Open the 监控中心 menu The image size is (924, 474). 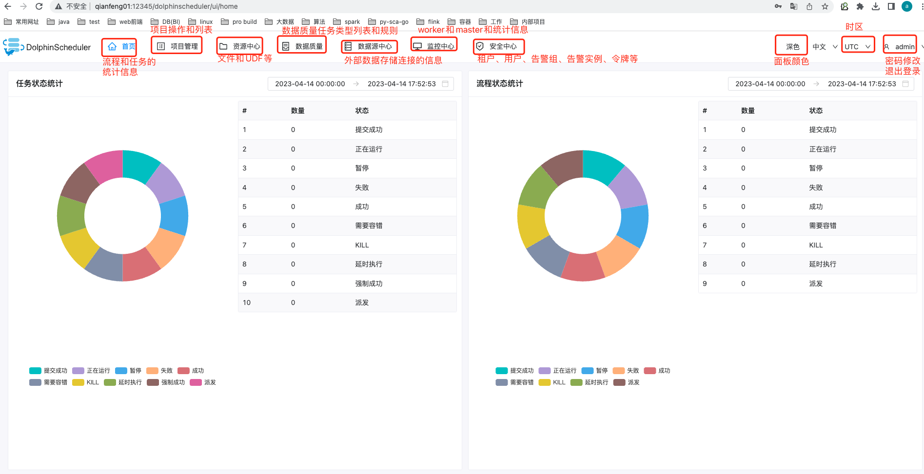pyautogui.click(x=434, y=46)
